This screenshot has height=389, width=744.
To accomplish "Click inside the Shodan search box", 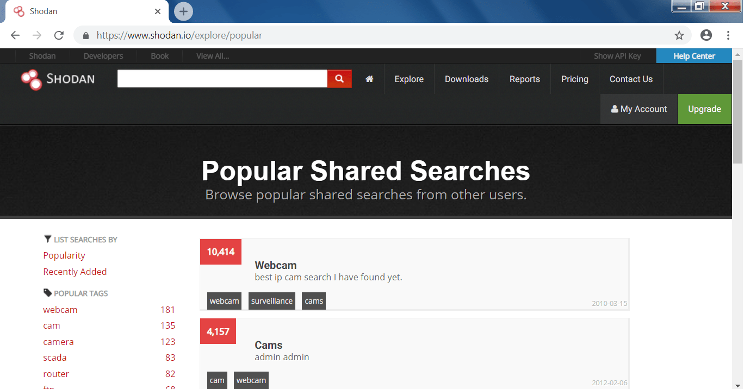I will [x=222, y=79].
